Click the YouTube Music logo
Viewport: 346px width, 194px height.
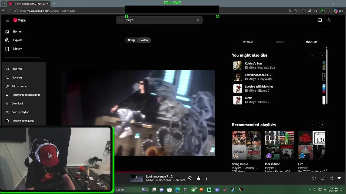coord(19,20)
